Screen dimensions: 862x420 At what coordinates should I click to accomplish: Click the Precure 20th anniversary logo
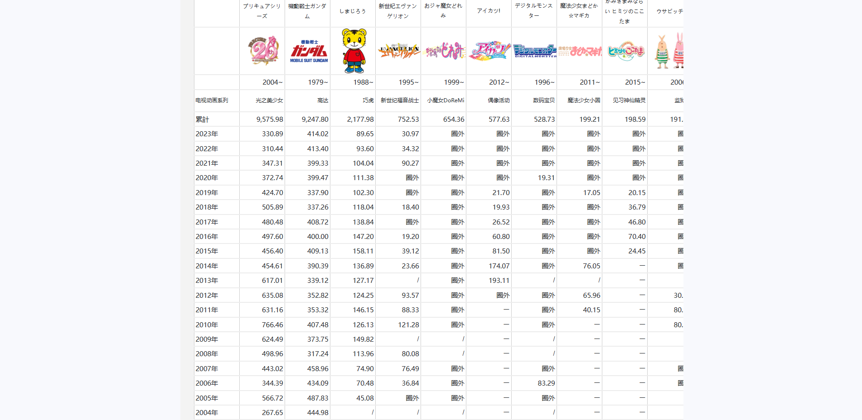click(x=262, y=51)
